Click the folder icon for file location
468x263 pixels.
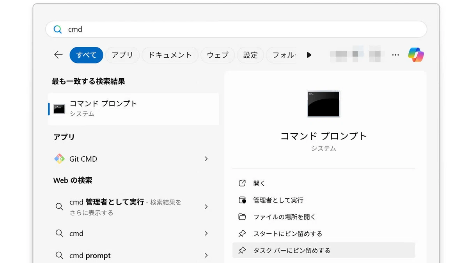(x=242, y=217)
